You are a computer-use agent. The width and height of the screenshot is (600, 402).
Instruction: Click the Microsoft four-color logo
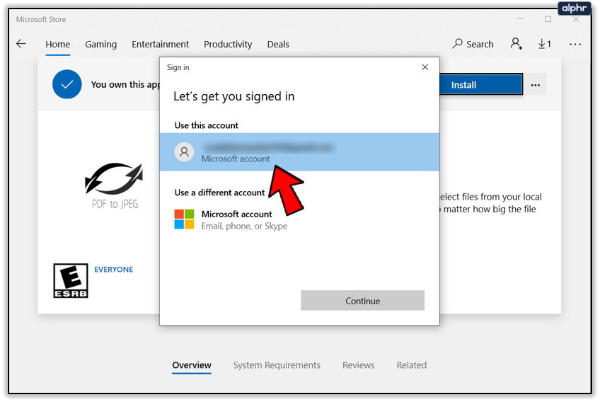click(184, 219)
